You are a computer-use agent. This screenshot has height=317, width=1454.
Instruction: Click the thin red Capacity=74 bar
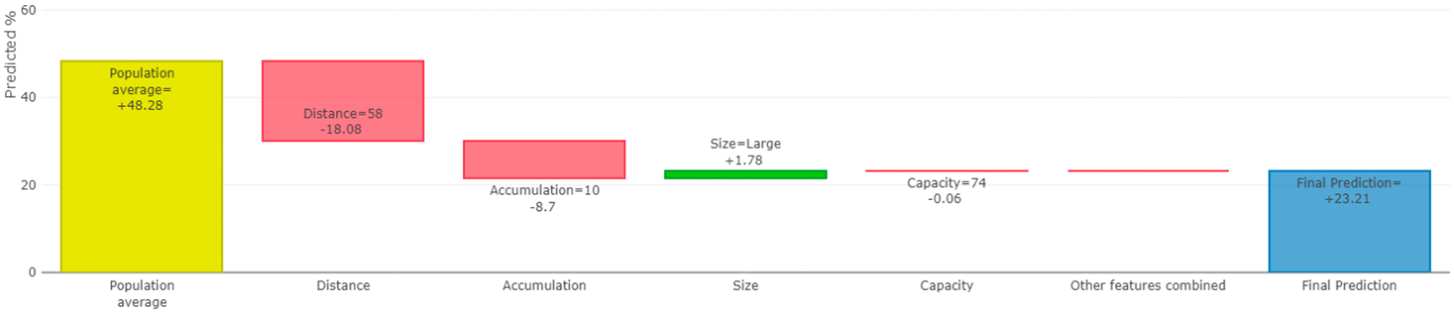tap(947, 171)
